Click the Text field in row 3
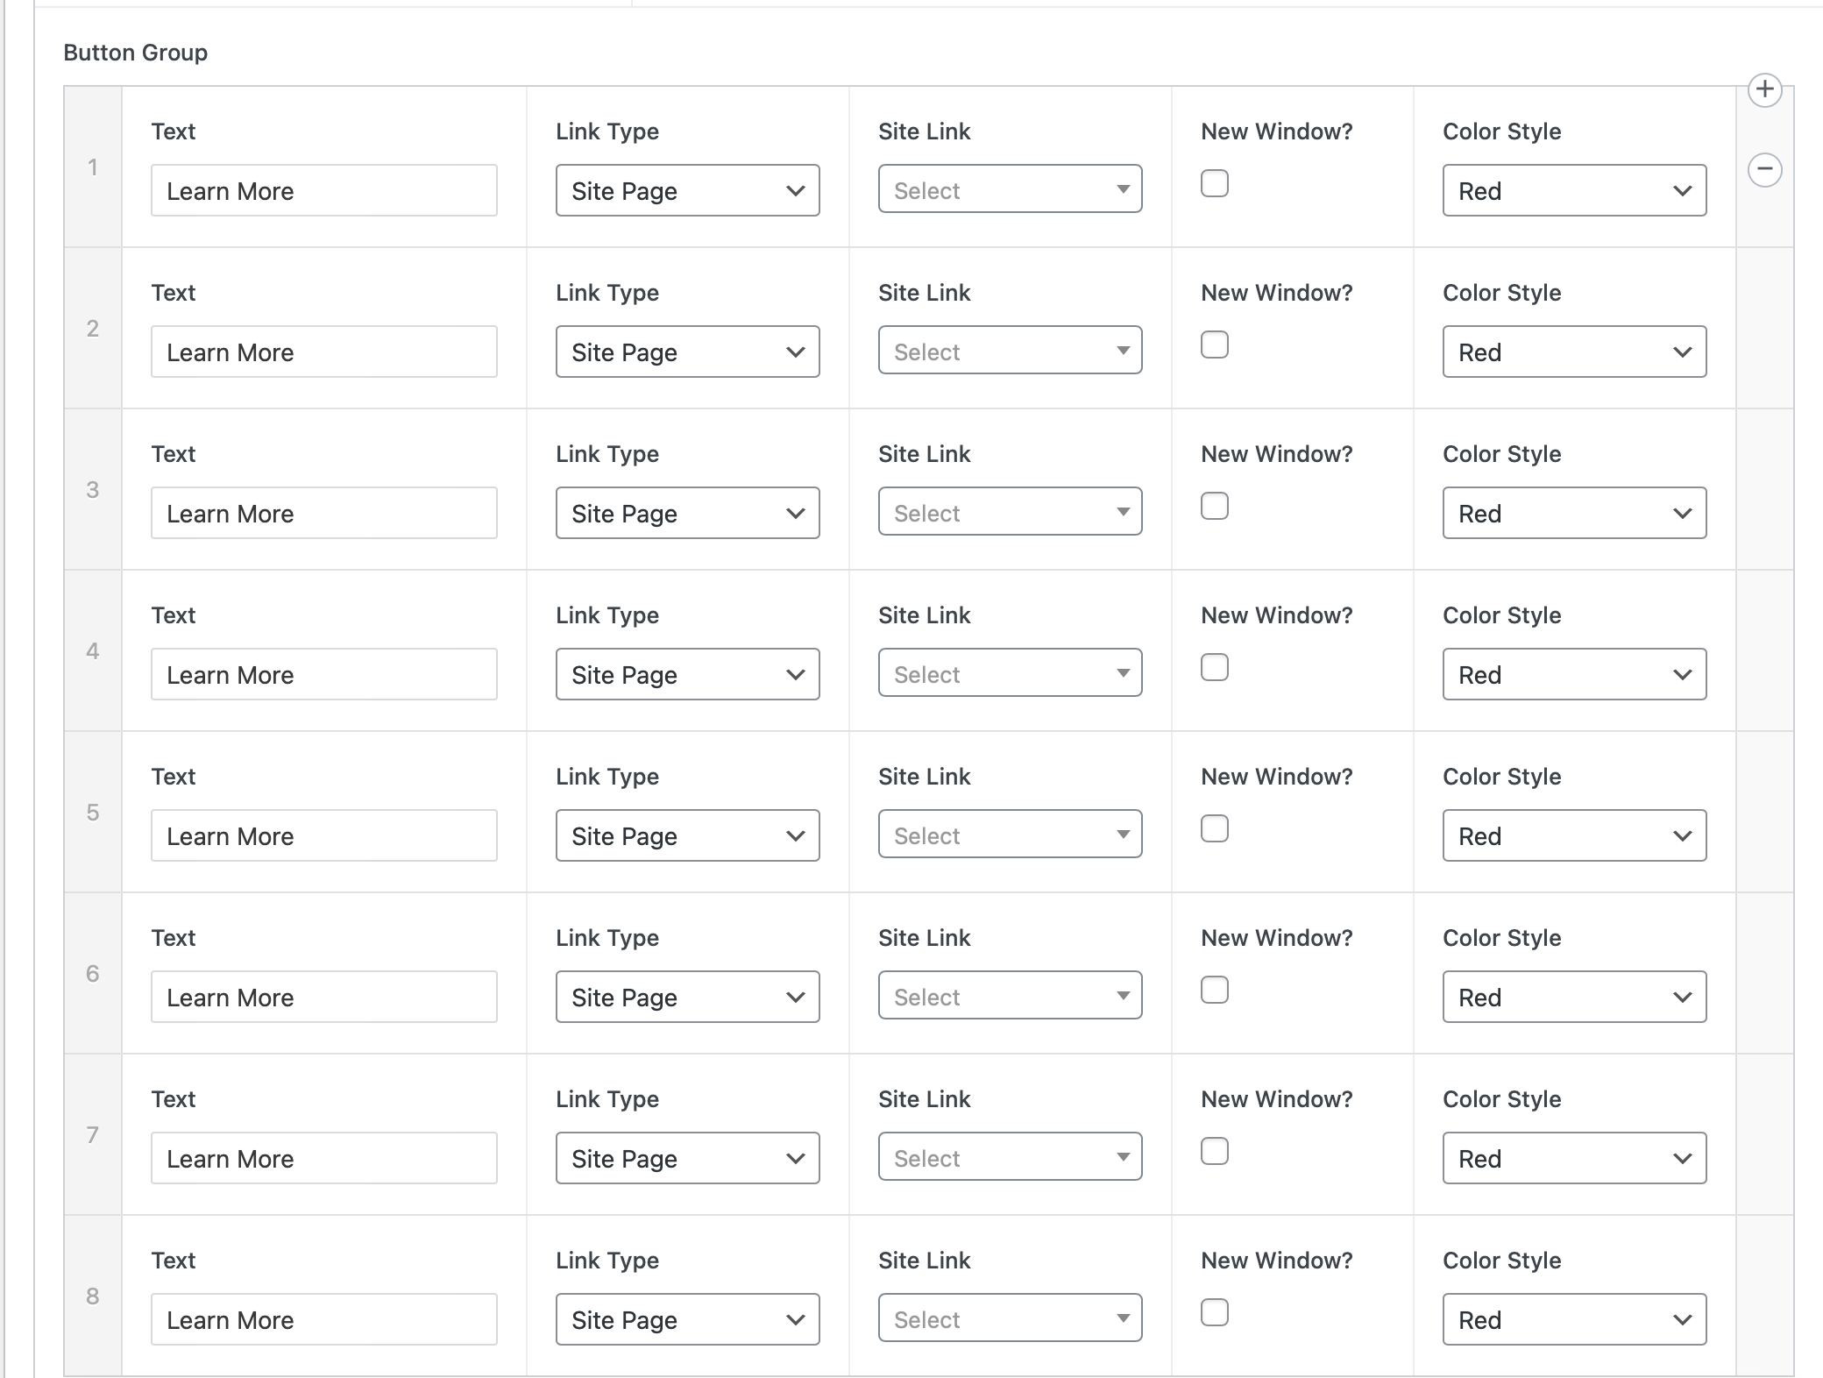The width and height of the screenshot is (1823, 1378). (323, 513)
